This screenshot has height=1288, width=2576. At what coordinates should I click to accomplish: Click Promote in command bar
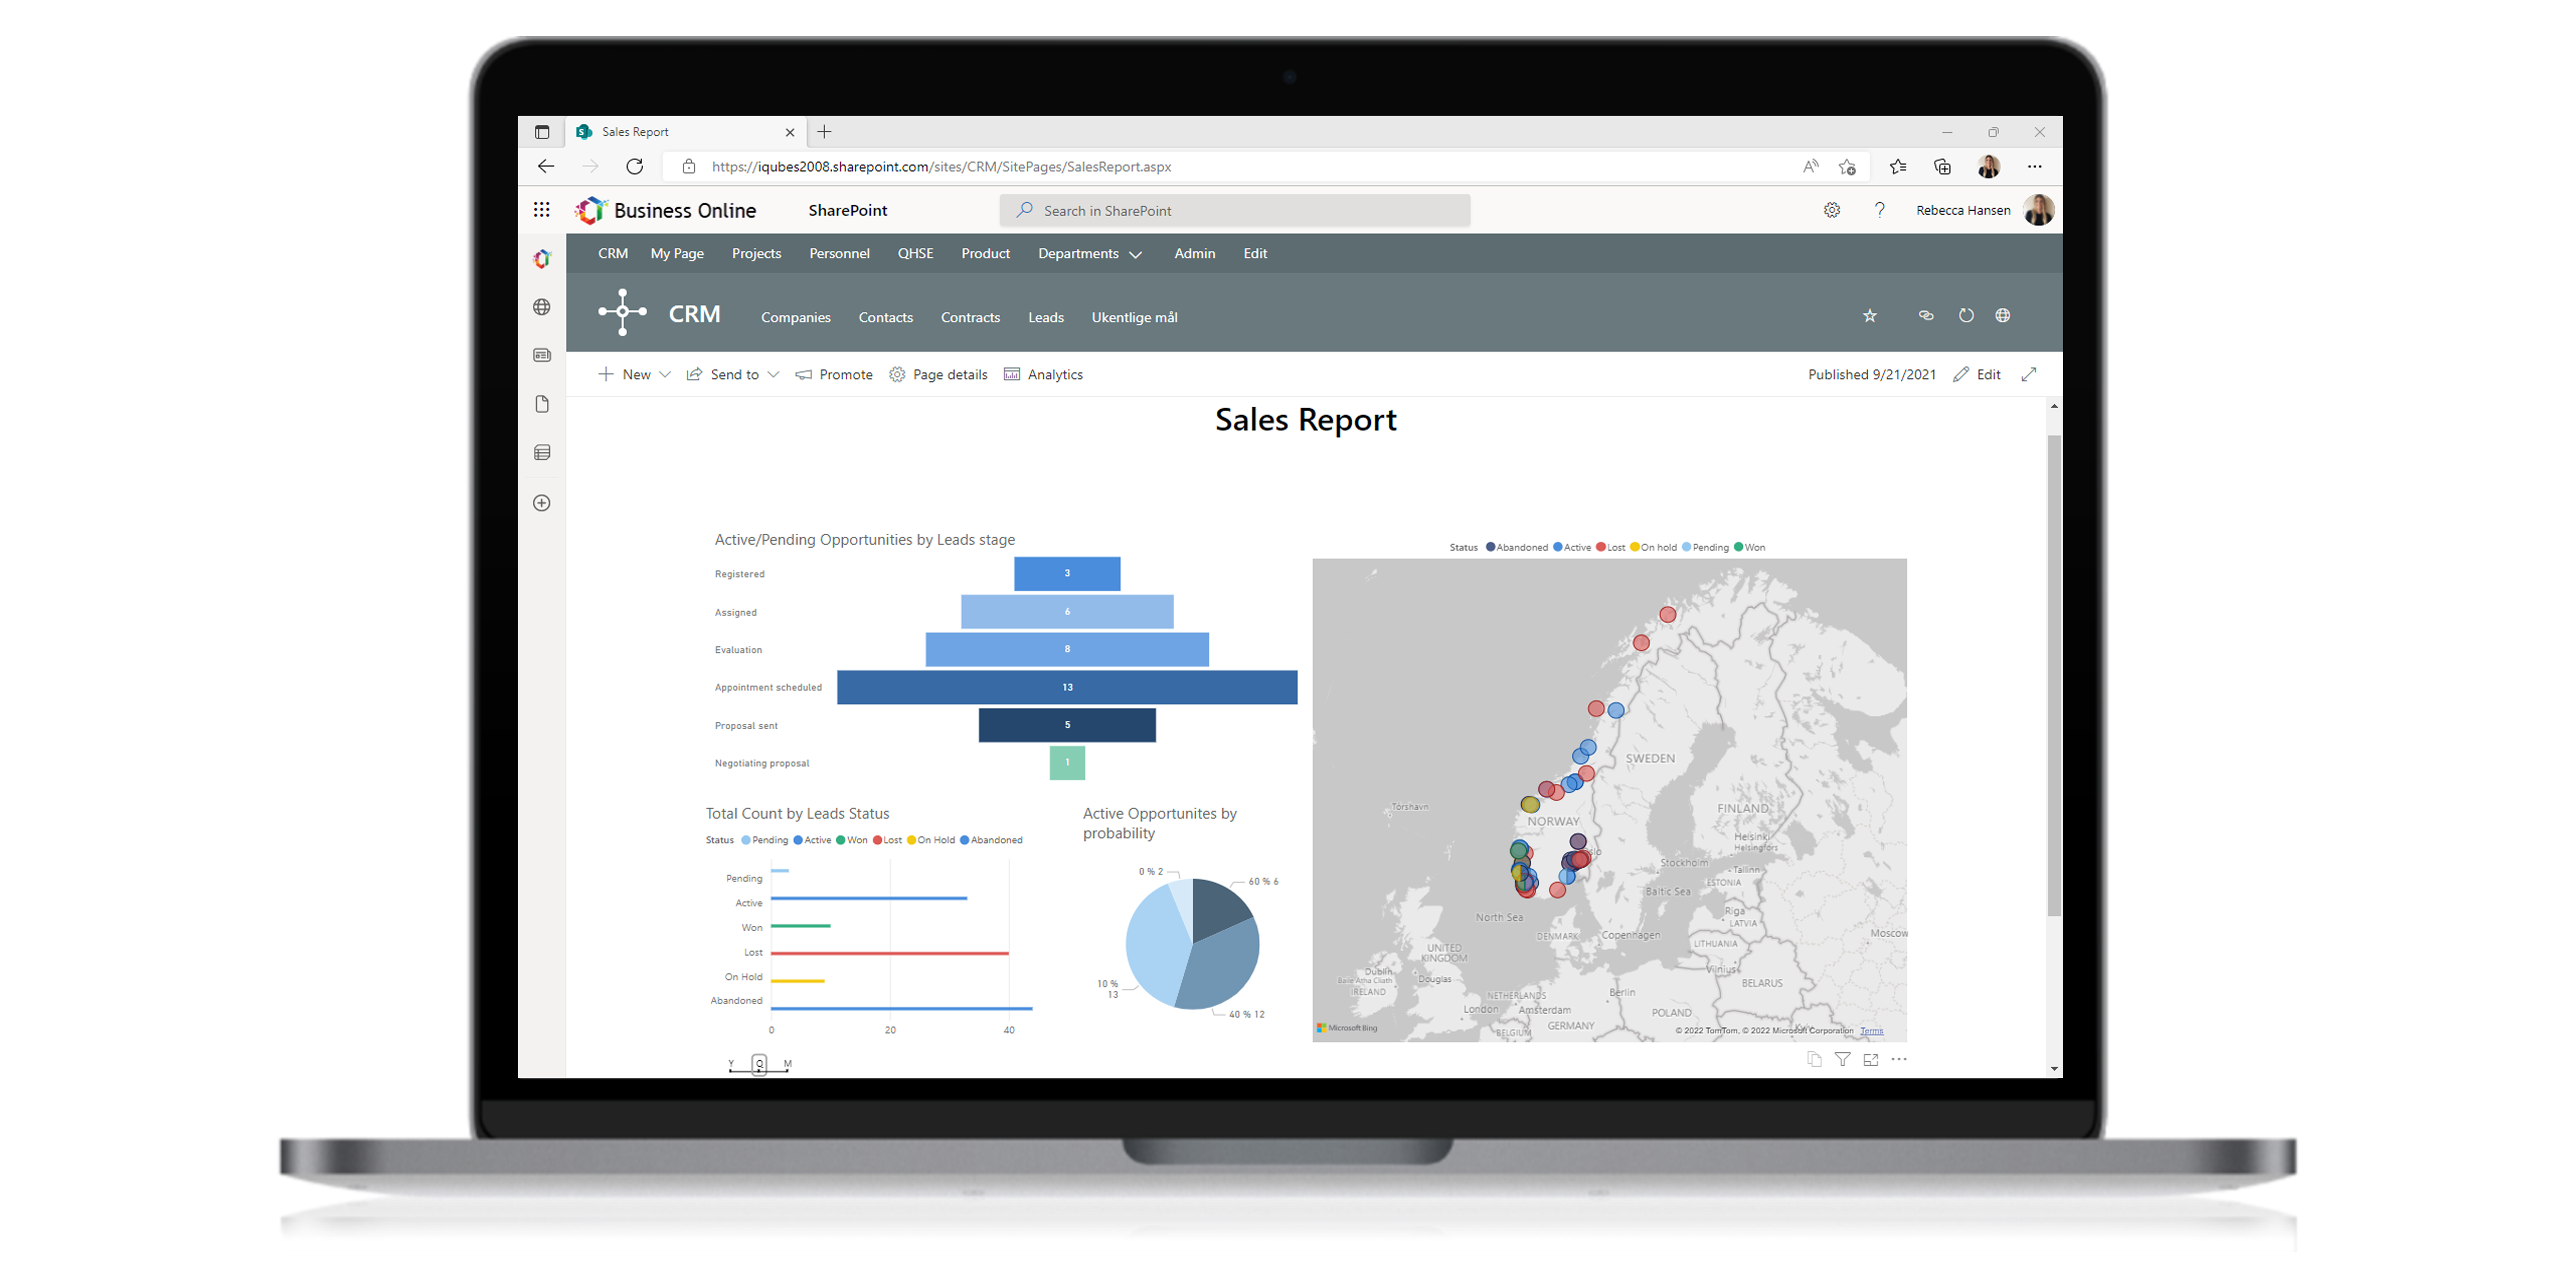click(x=834, y=374)
